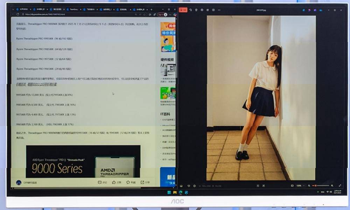Click the print icon in Photos toolbar
The image size is (350, 210).
(x=208, y=10)
